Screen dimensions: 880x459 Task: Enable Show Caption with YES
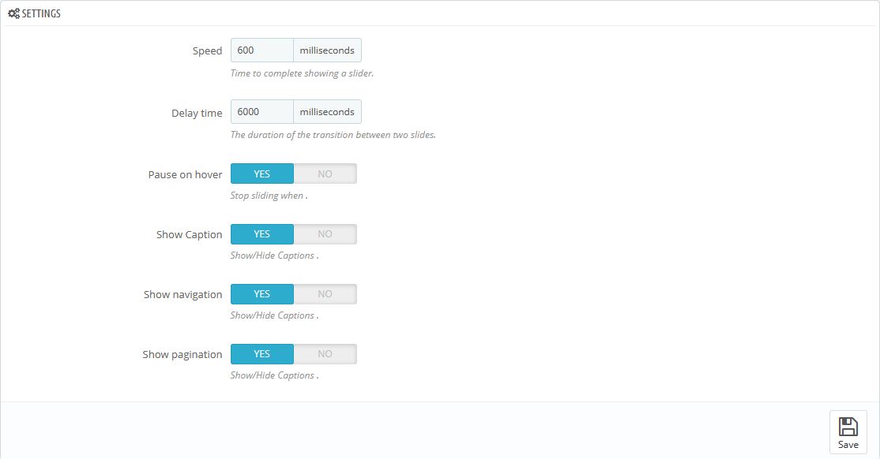click(261, 234)
